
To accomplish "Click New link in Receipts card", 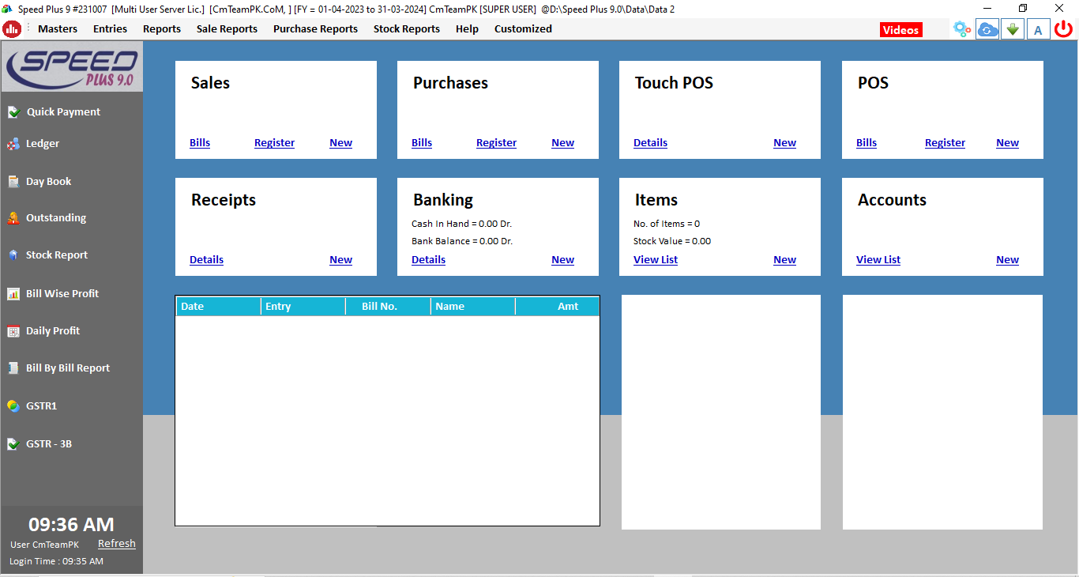I will coord(341,260).
